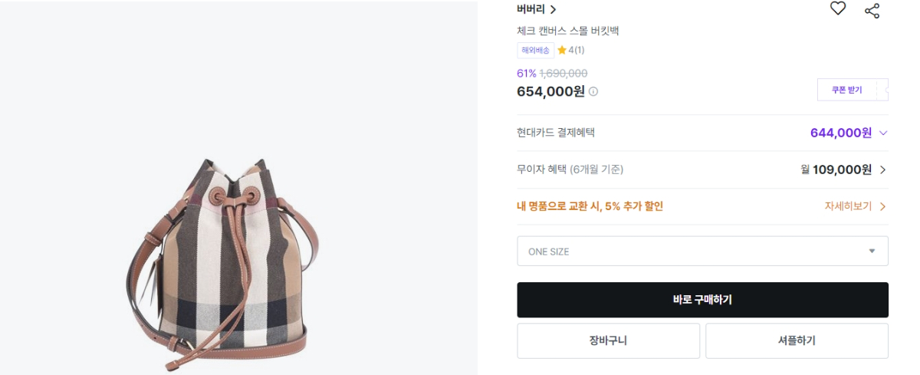The width and height of the screenshot is (920, 375).
Task: Click the 해외배송 badge
Action: click(x=535, y=51)
